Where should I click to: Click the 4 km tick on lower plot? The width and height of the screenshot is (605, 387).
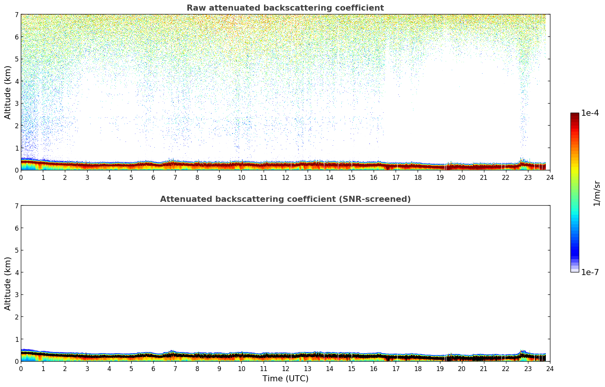pos(16,272)
